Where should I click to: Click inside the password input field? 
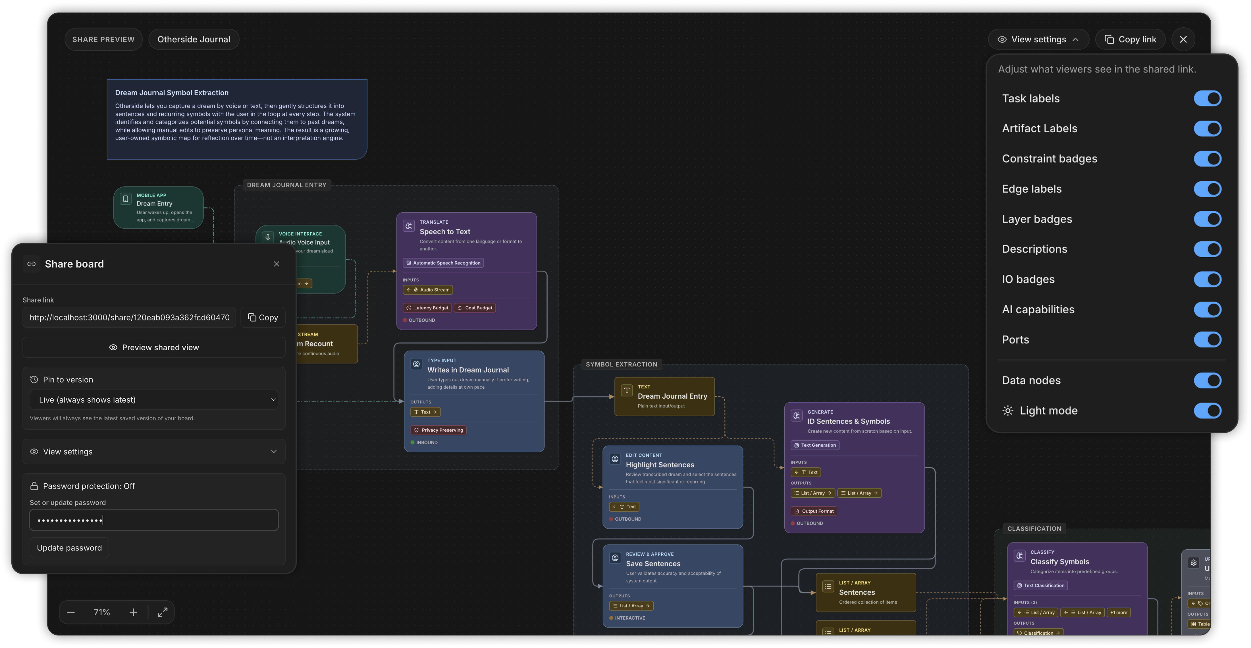154,520
